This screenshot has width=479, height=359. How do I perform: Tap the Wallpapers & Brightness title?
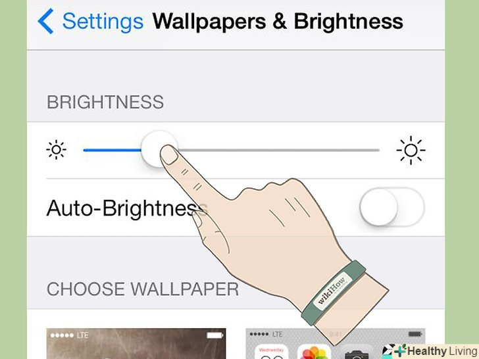278,22
